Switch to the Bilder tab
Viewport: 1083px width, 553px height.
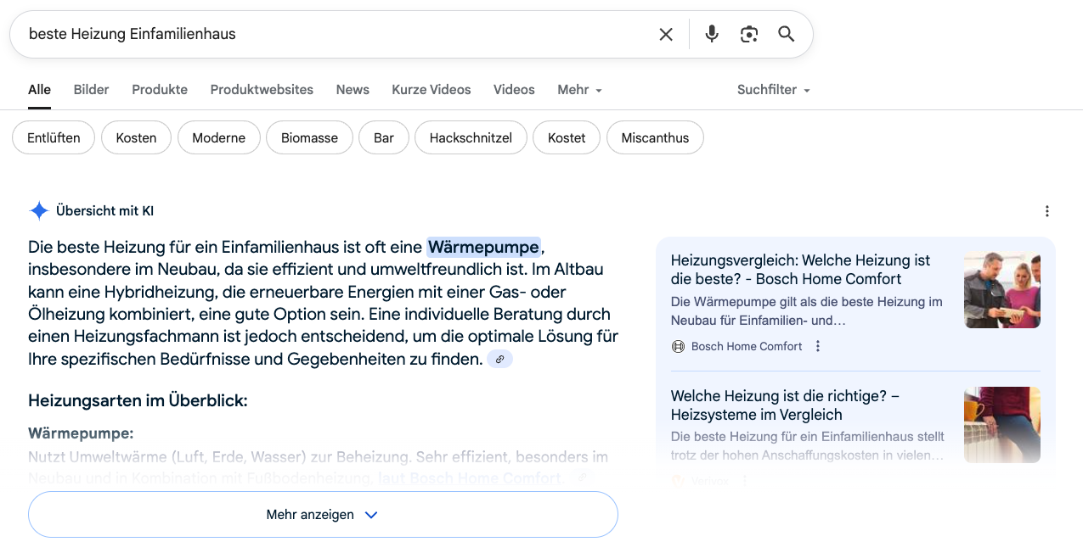click(x=91, y=90)
